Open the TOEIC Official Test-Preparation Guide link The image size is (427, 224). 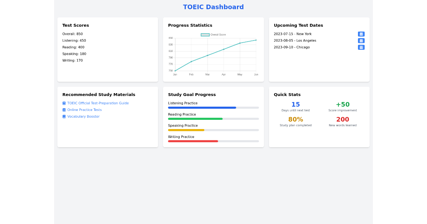click(97, 103)
